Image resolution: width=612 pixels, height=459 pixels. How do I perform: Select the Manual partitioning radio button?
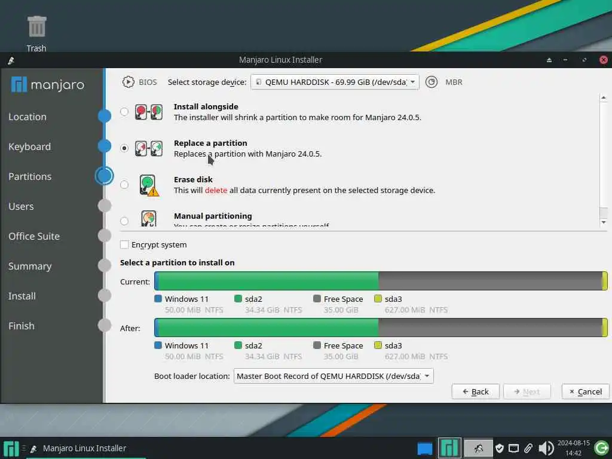(x=124, y=221)
